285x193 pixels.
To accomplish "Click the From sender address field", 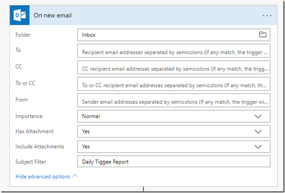I will [174, 101].
